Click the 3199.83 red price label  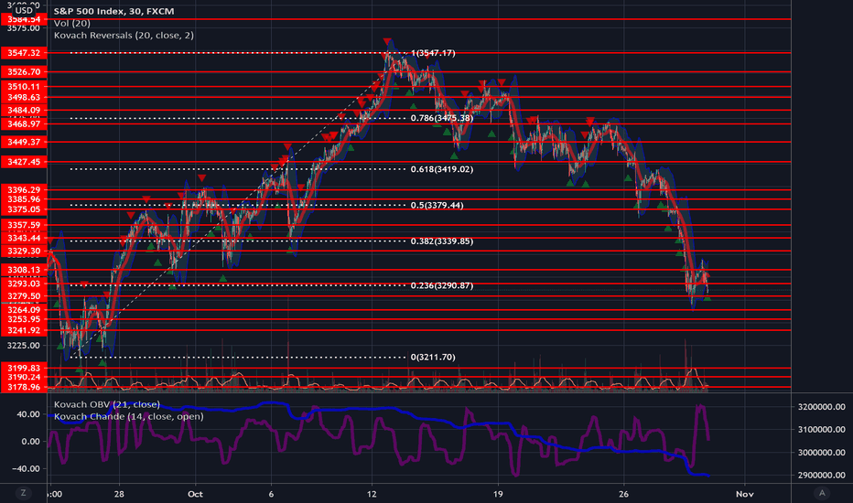[x=24, y=369]
